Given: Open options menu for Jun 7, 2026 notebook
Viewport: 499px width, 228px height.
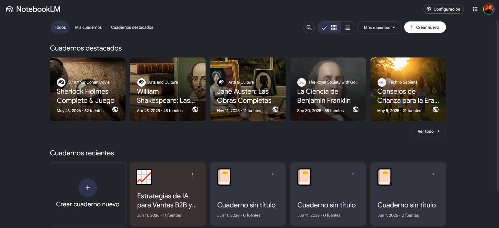Looking at the screenshot, I should click(x=433, y=175).
